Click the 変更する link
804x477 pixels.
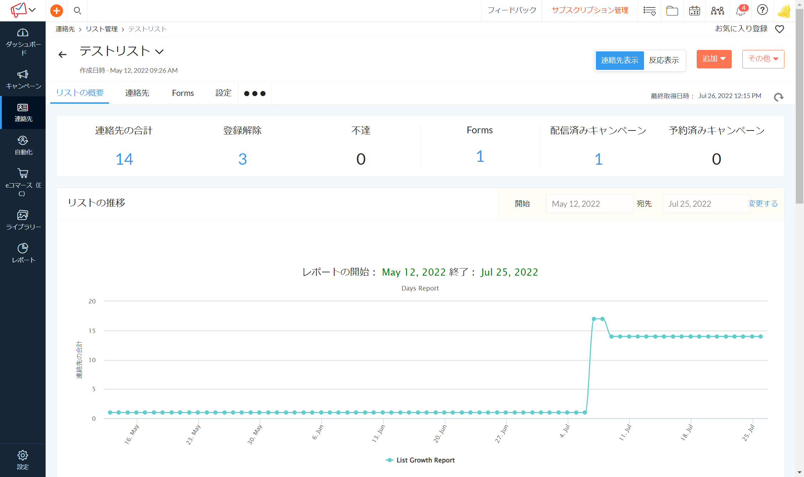pyautogui.click(x=763, y=204)
